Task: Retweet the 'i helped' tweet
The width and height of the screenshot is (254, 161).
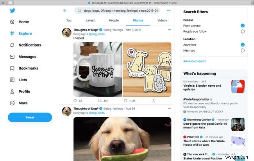Action: 100,101
